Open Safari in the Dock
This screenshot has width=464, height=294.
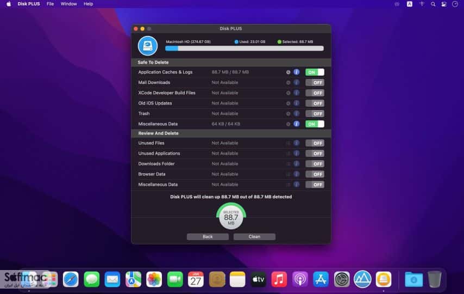point(71,279)
